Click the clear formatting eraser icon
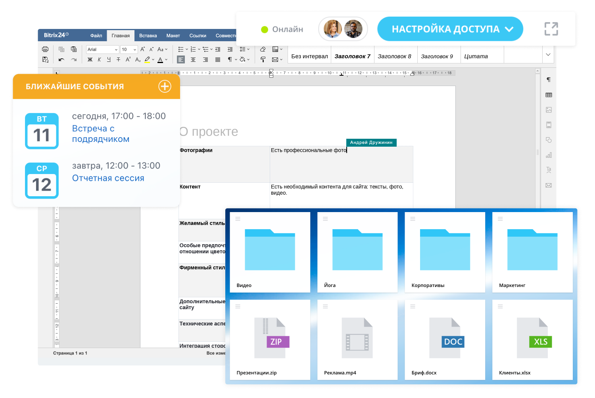This screenshot has height=398, width=595. pyautogui.click(x=263, y=49)
